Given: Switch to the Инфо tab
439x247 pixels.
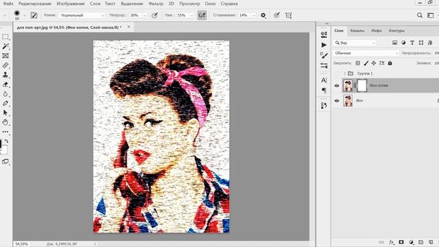Looking at the screenshot, I should [377, 30].
